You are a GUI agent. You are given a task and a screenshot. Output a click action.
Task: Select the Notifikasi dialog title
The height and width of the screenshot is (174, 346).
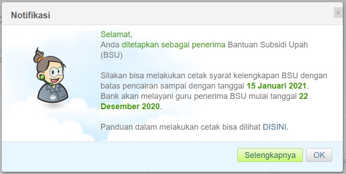[x=31, y=15]
